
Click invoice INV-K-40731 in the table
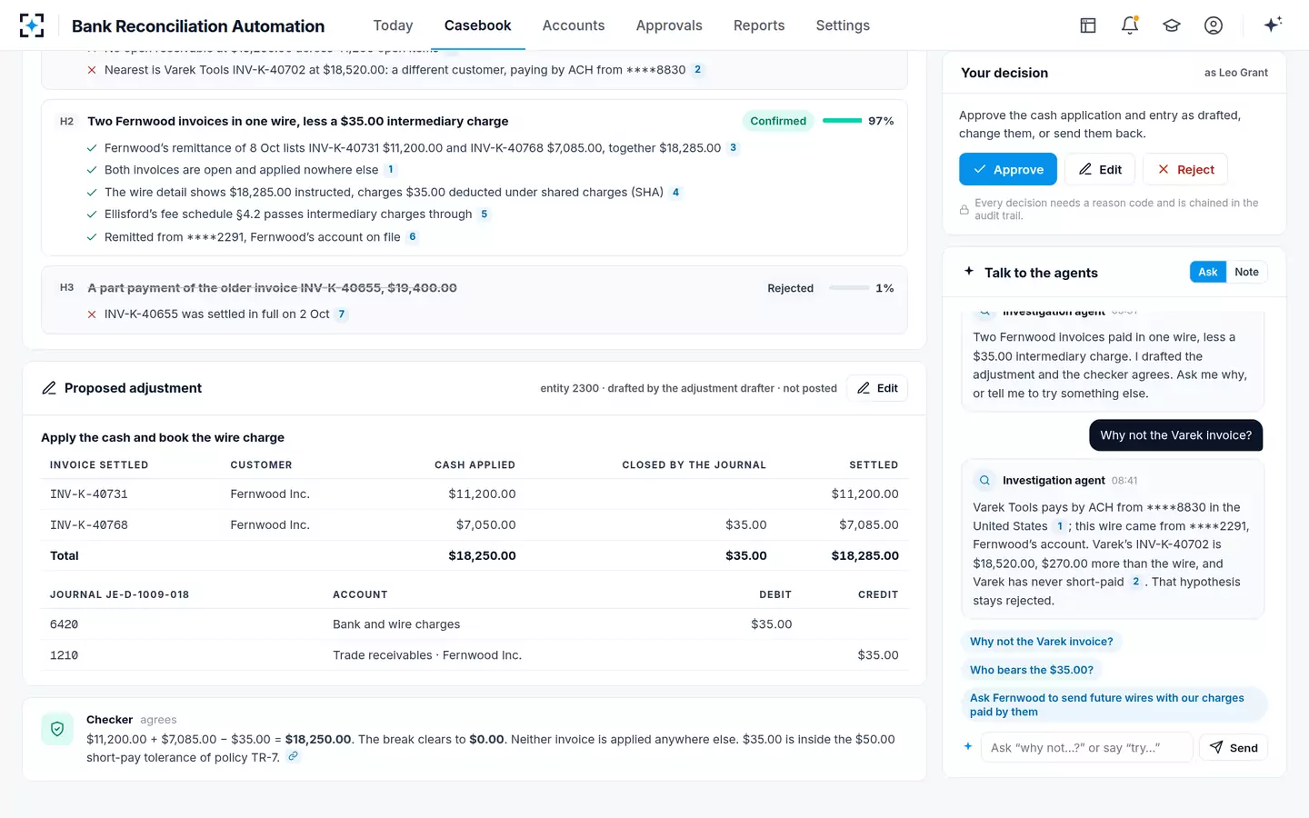[x=89, y=494]
